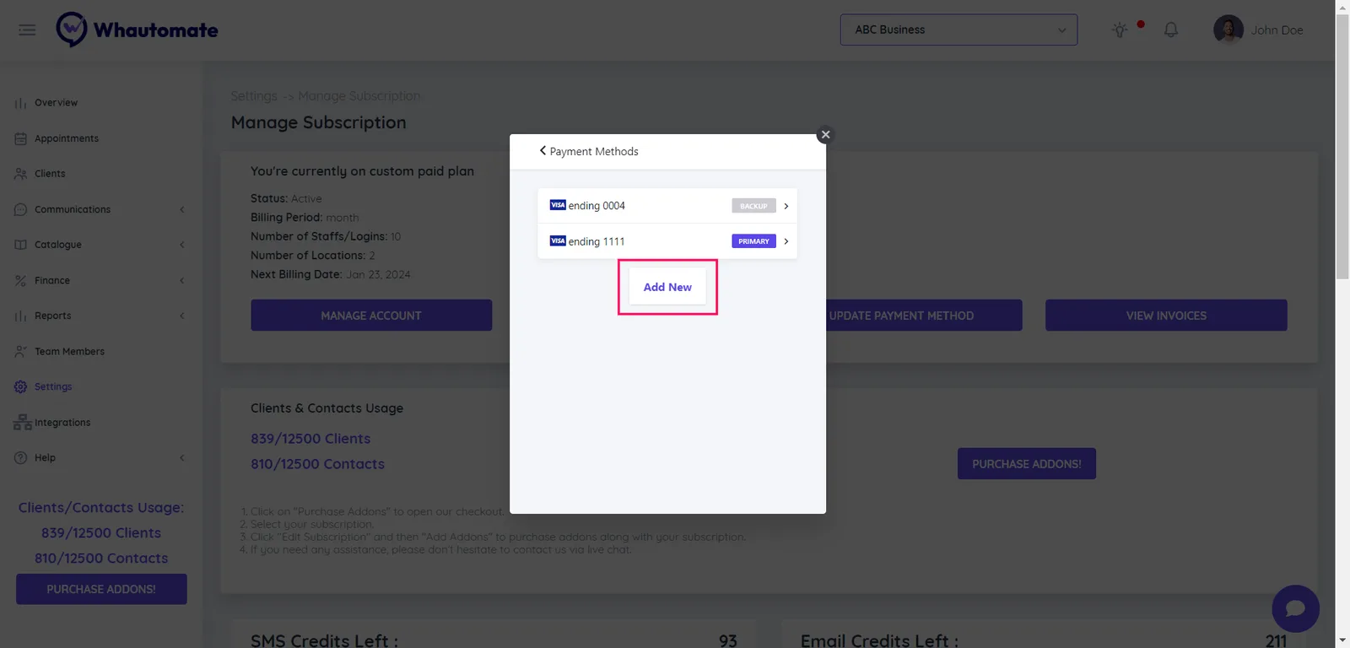Expand the Help submenu chevron
Viewport: 1350px width, 648px height.
[182, 457]
